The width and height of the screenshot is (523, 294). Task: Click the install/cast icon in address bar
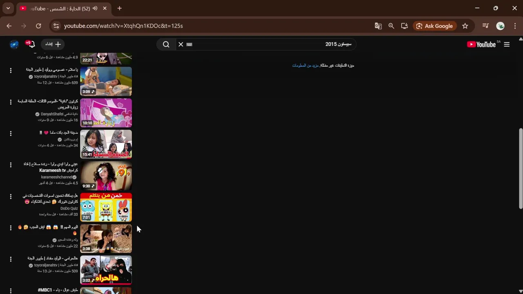405,26
